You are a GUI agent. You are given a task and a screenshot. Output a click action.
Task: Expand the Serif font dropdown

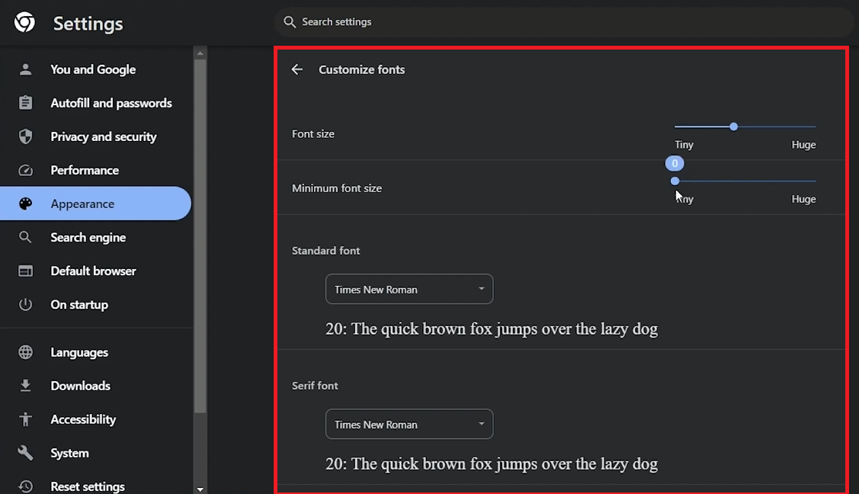(x=409, y=425)
